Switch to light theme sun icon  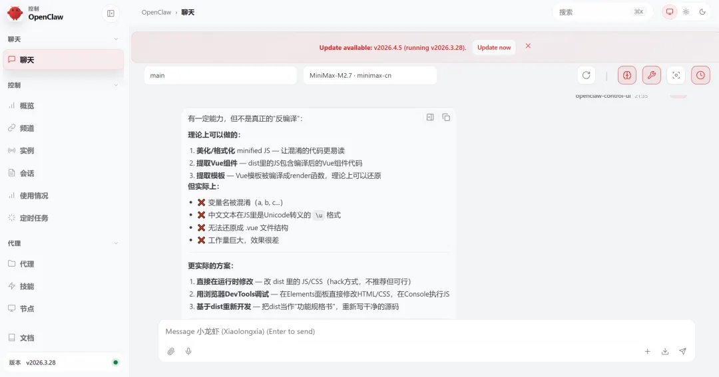click(686, 13)
